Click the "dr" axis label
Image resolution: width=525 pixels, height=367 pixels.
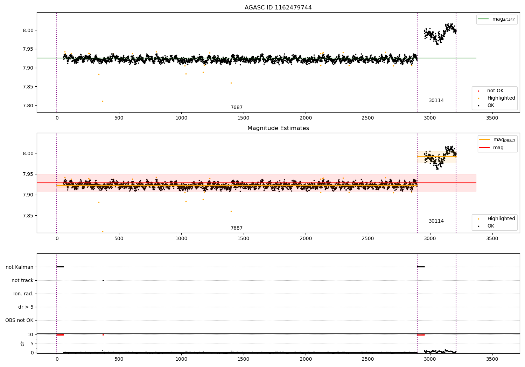23,344
